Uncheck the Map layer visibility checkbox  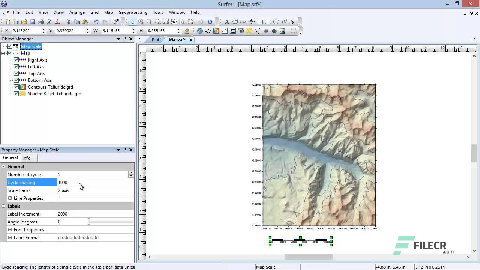pos(10,53)
